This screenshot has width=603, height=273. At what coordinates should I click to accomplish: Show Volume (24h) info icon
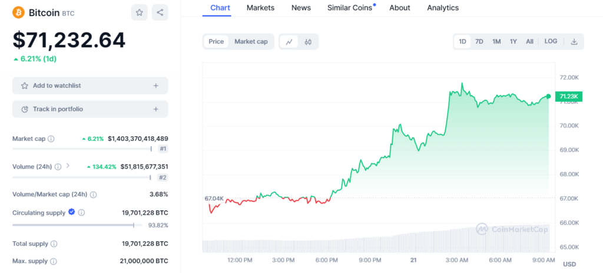(58, 167)
